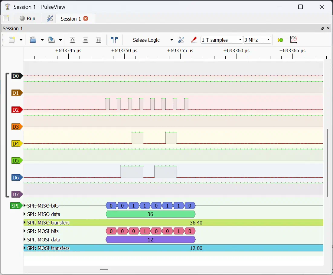The image size is (333, 275).
Task: Expand the SPI: MISO transfers row
Action: [x=24, y=223]
